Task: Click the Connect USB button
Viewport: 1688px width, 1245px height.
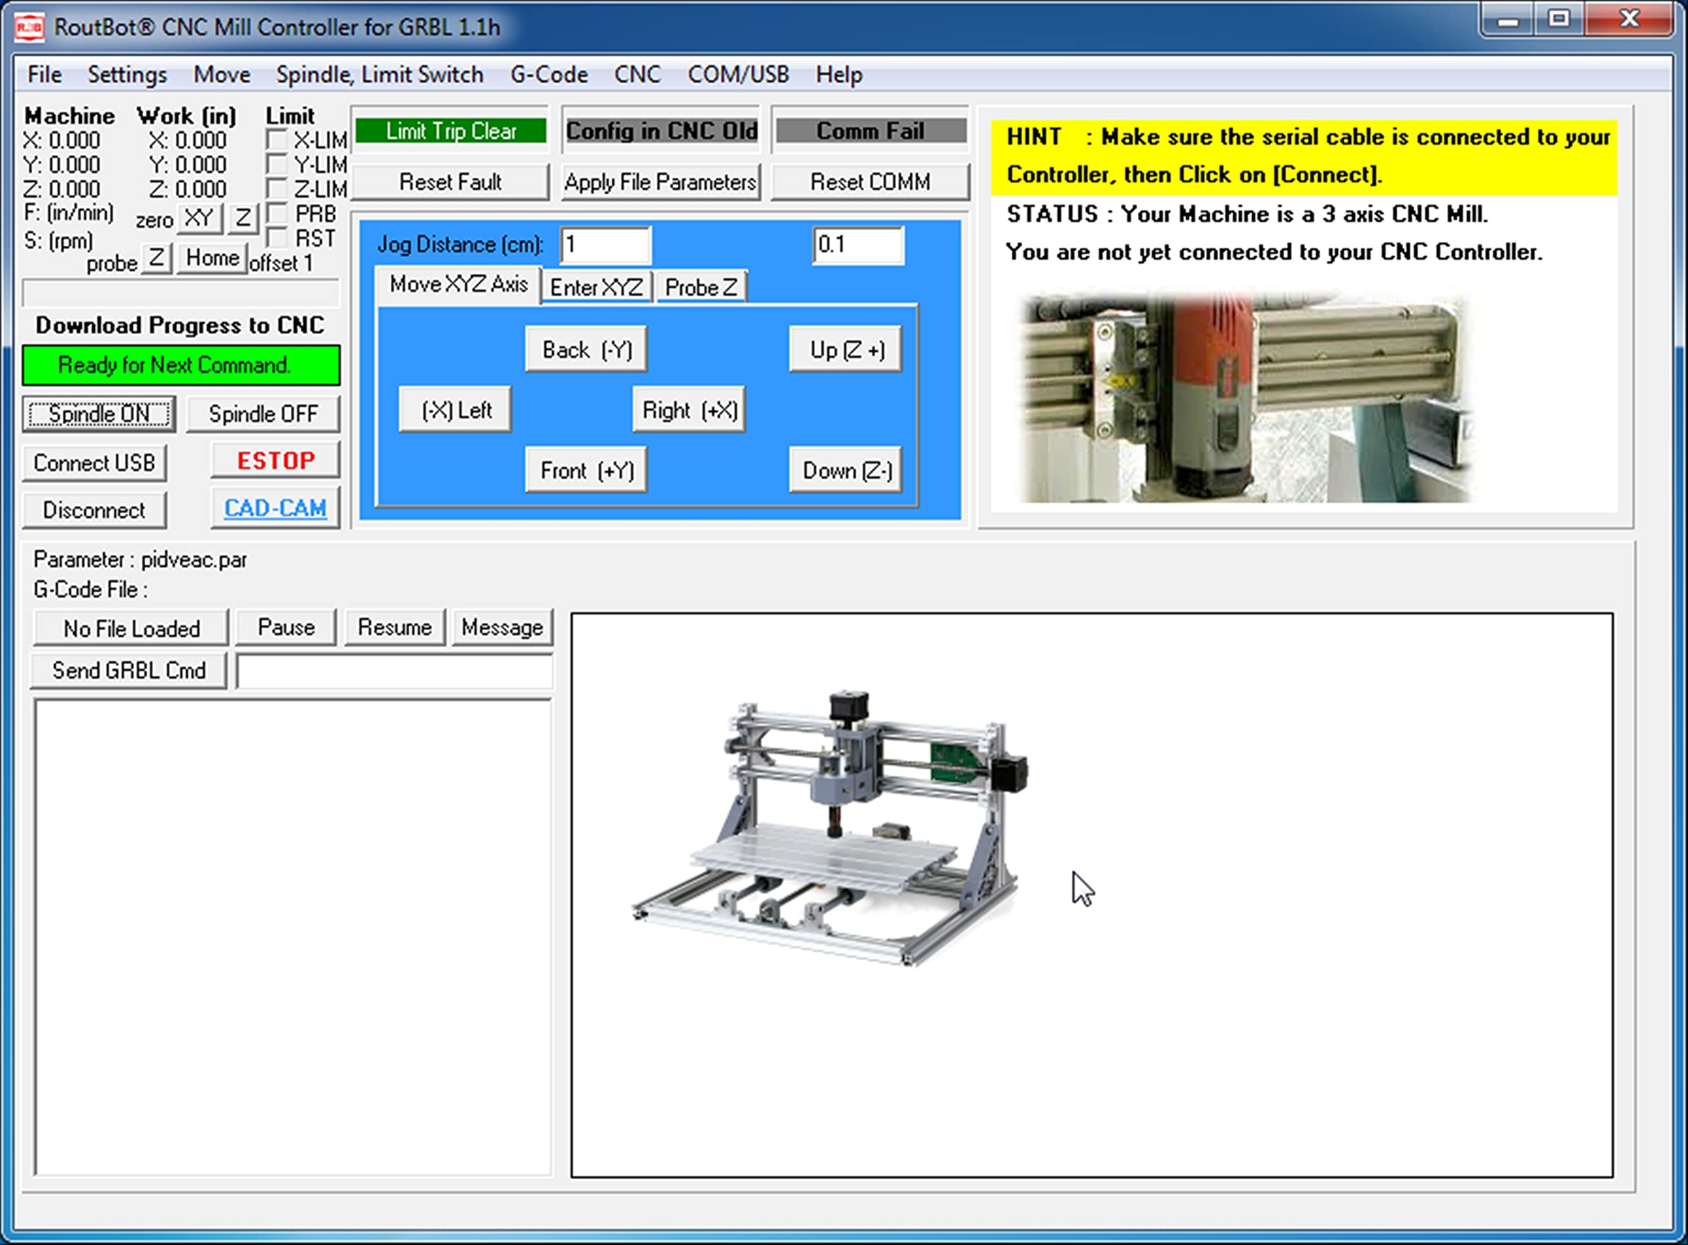Action: click(94, 462)
